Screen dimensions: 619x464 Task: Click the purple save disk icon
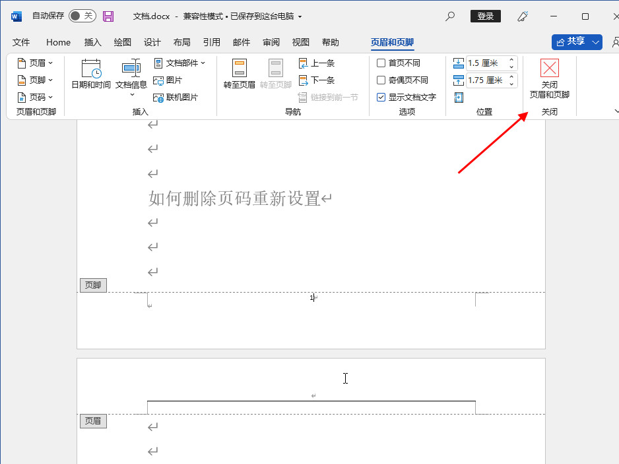pos(108,16)
